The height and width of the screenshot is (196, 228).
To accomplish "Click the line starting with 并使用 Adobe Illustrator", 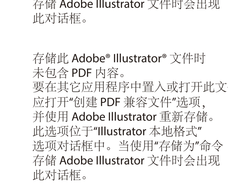I will (123, 117).
